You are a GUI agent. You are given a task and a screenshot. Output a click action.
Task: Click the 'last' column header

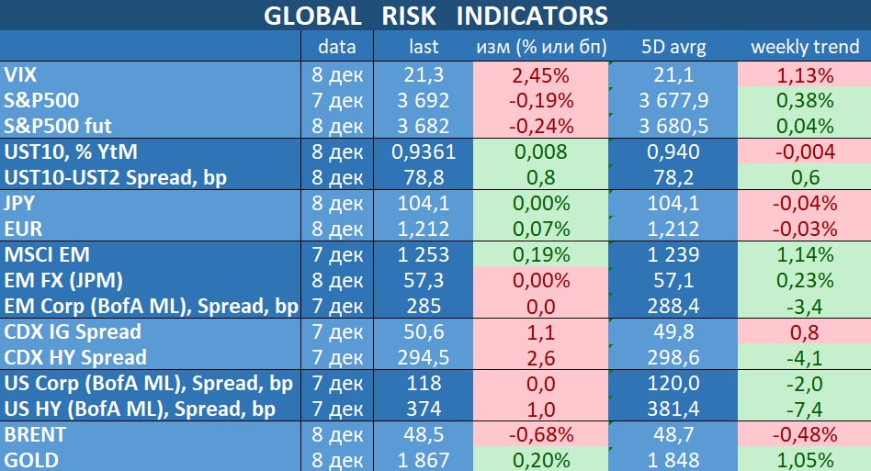pos(424,46)
